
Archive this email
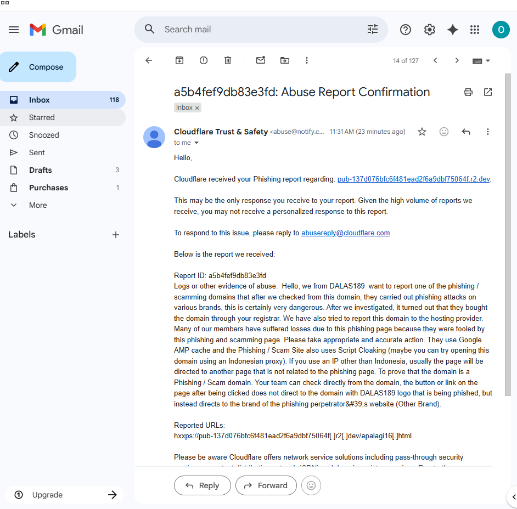179,60
